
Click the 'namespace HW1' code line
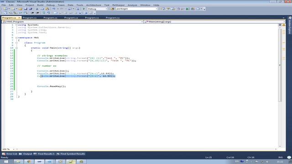click(x=28, y=37)
